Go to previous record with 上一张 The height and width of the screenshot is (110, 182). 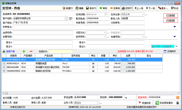(x=139, y=8)
